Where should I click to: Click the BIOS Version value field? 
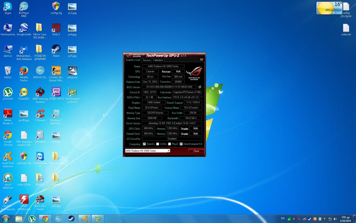[169, 87]
